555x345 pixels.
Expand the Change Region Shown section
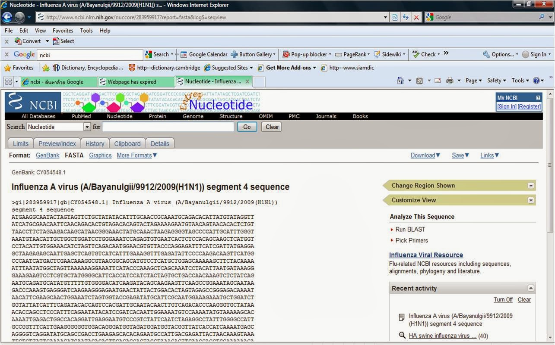531,186
